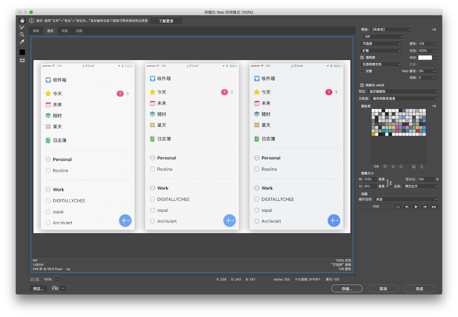Expand the 循环选项 dropdown
Viewport: 458px width, 317px height.
pos(406,199)
